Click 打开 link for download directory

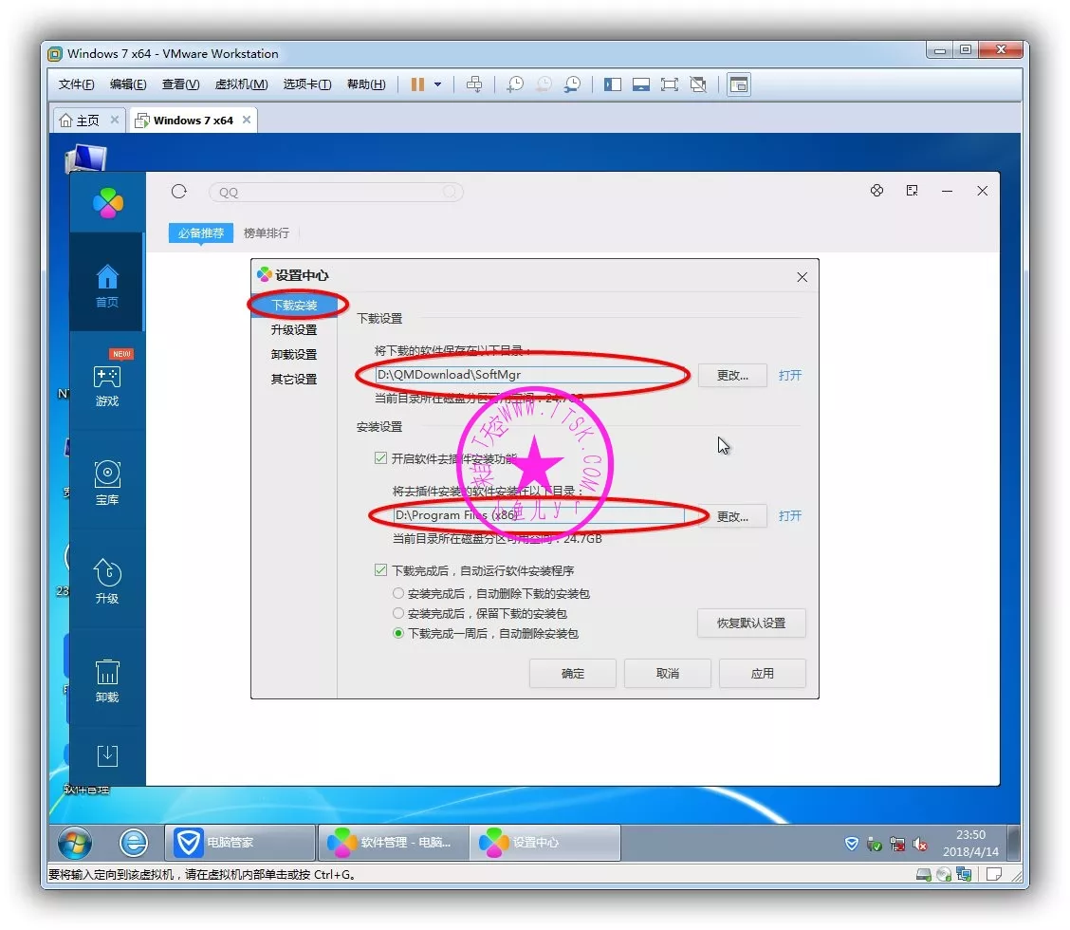(789, 375)
